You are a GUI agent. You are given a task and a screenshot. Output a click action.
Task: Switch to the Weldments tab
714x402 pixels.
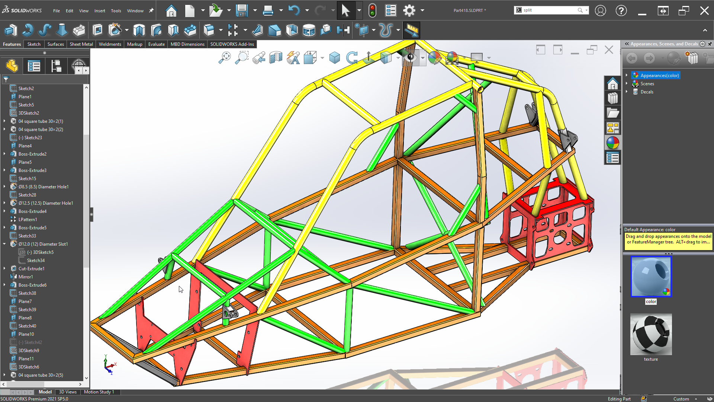[x=110, y=44]
